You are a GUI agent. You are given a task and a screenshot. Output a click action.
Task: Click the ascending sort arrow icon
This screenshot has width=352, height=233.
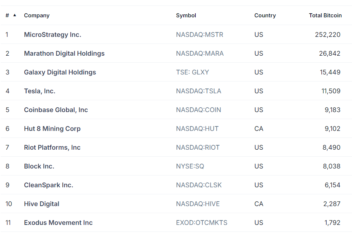pyautogui.click(x=15, y=15)
